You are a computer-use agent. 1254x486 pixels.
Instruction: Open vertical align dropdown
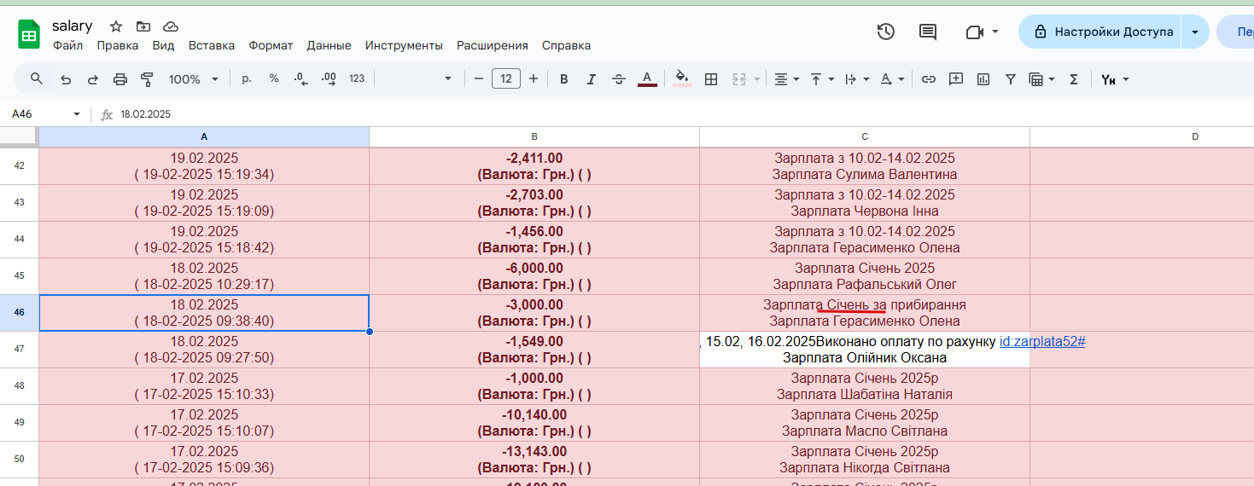click(821, 78)
